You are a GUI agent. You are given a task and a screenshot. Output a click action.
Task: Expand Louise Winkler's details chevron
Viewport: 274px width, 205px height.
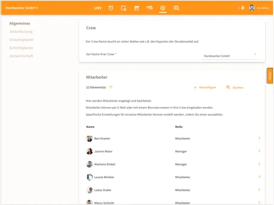pos(259,177)
